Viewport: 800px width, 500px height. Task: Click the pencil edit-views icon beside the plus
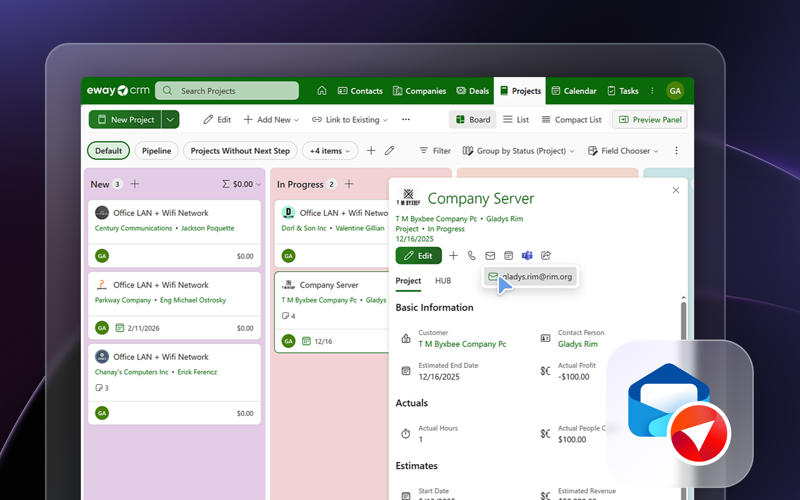tap(389, 150)
